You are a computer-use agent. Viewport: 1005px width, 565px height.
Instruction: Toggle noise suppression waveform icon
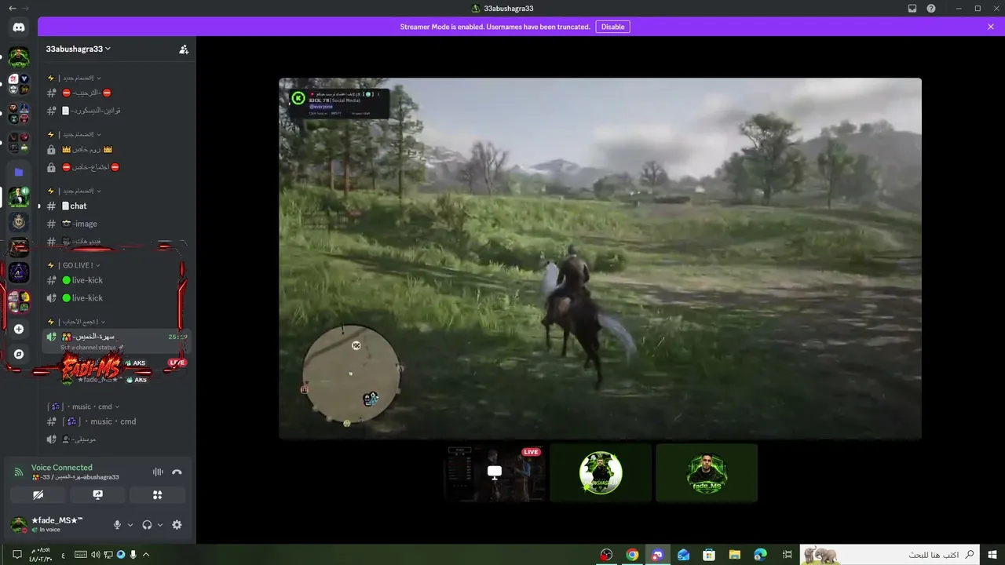click(158, 472)
